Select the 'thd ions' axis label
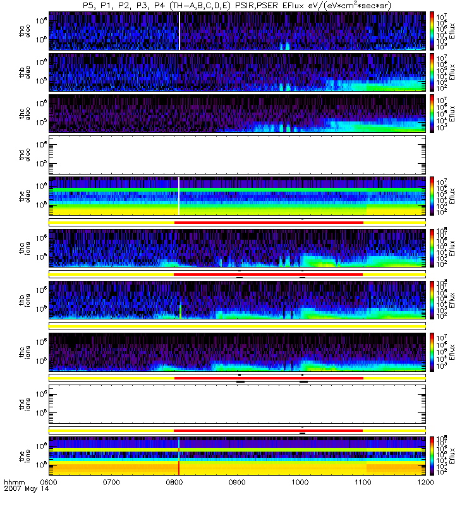 pos(24,404)
